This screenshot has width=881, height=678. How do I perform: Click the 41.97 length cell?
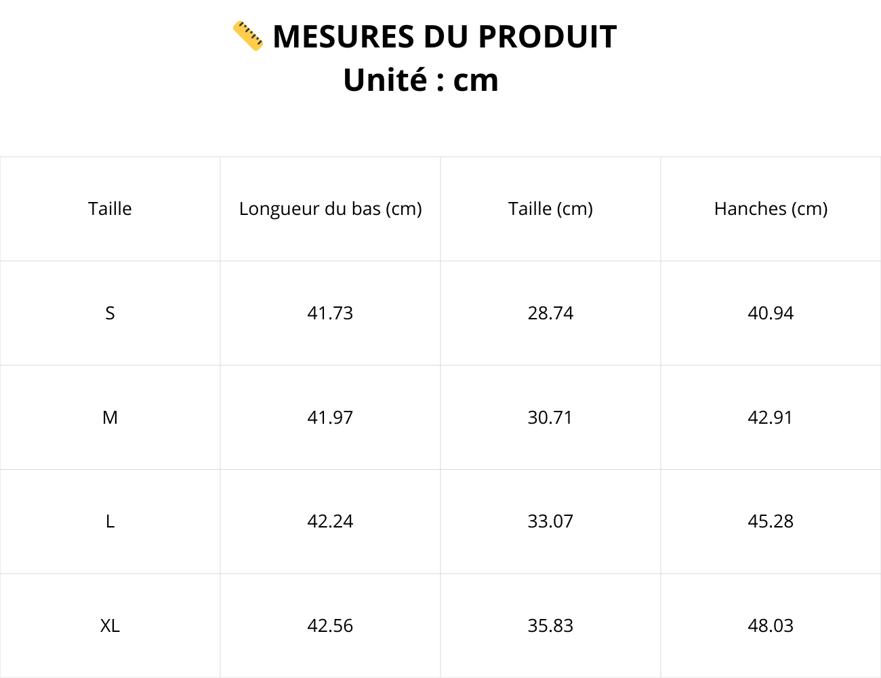coord(330,418)
